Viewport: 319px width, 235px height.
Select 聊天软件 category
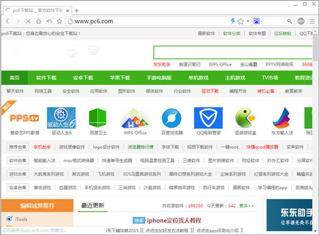click(x=15, y=91)
